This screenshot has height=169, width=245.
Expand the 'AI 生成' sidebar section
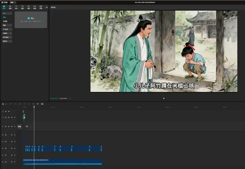[x=7, y=29]
